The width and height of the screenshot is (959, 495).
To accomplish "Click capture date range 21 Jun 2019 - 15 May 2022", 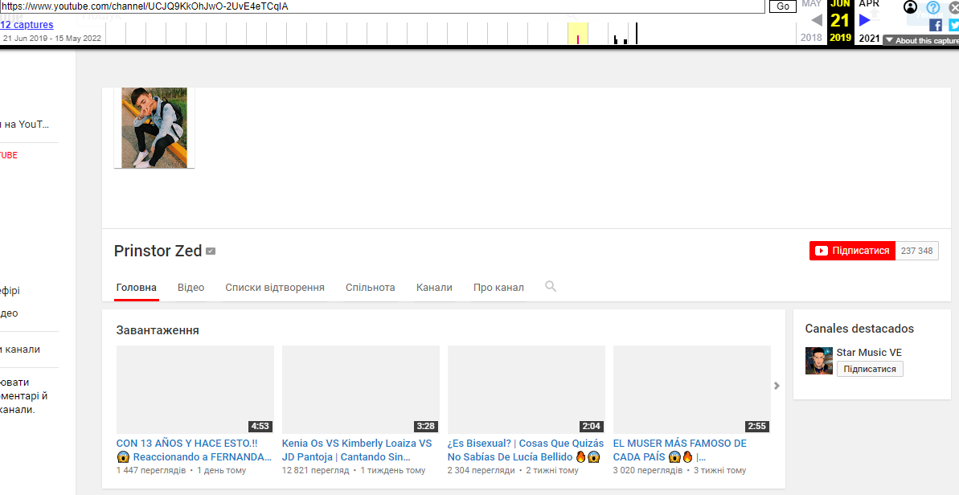I will pos(52,38).
